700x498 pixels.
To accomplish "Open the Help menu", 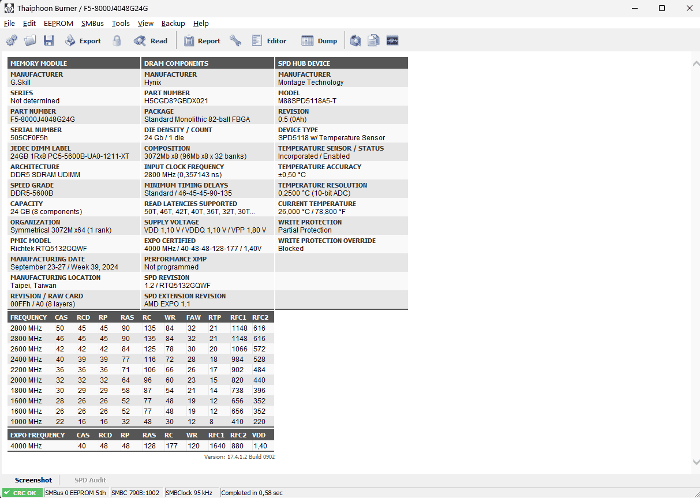I will 201,24.
